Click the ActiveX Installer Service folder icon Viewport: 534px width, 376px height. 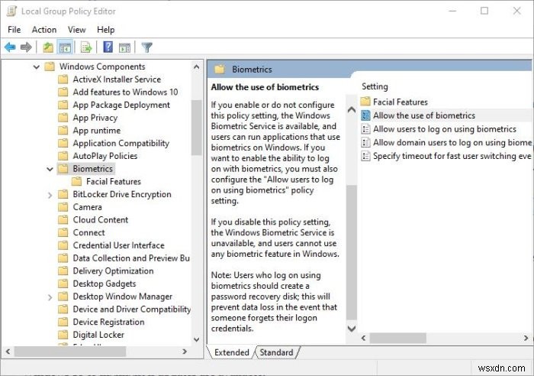(x=63, y=79)
